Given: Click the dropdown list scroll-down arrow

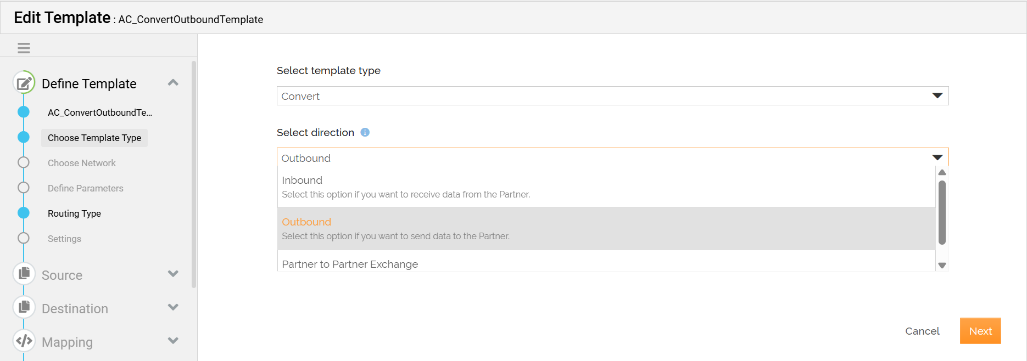Looking at the screenshot, I should 942,266.
